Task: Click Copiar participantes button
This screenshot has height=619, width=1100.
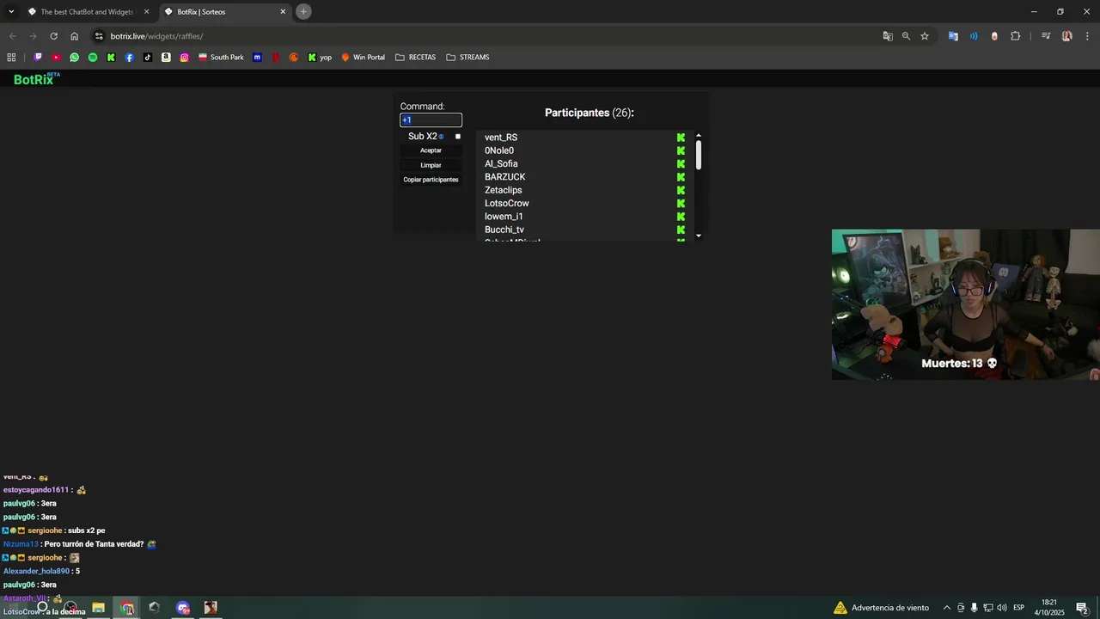Action: point(431,180)
